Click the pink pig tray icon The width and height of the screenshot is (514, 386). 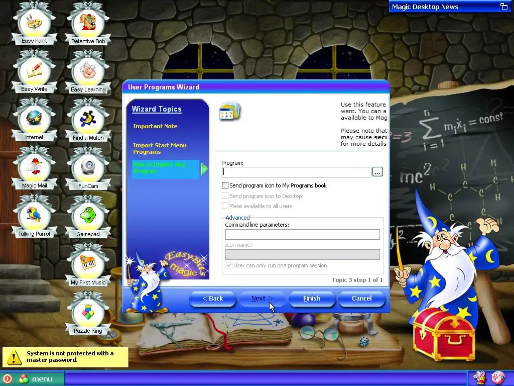[x=498, y=378]
